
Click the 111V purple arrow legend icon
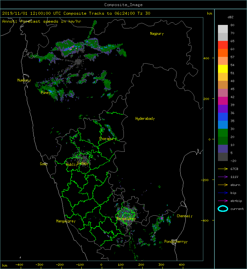(x=223, y=177)
